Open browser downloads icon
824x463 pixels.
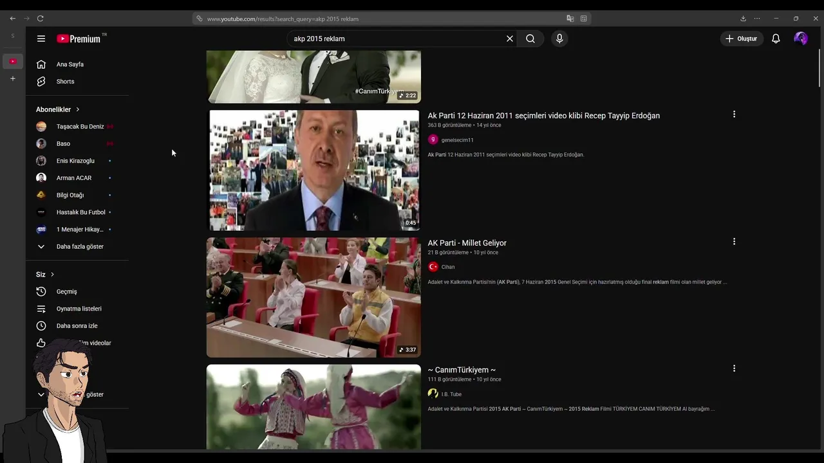(x=743, y=19)
